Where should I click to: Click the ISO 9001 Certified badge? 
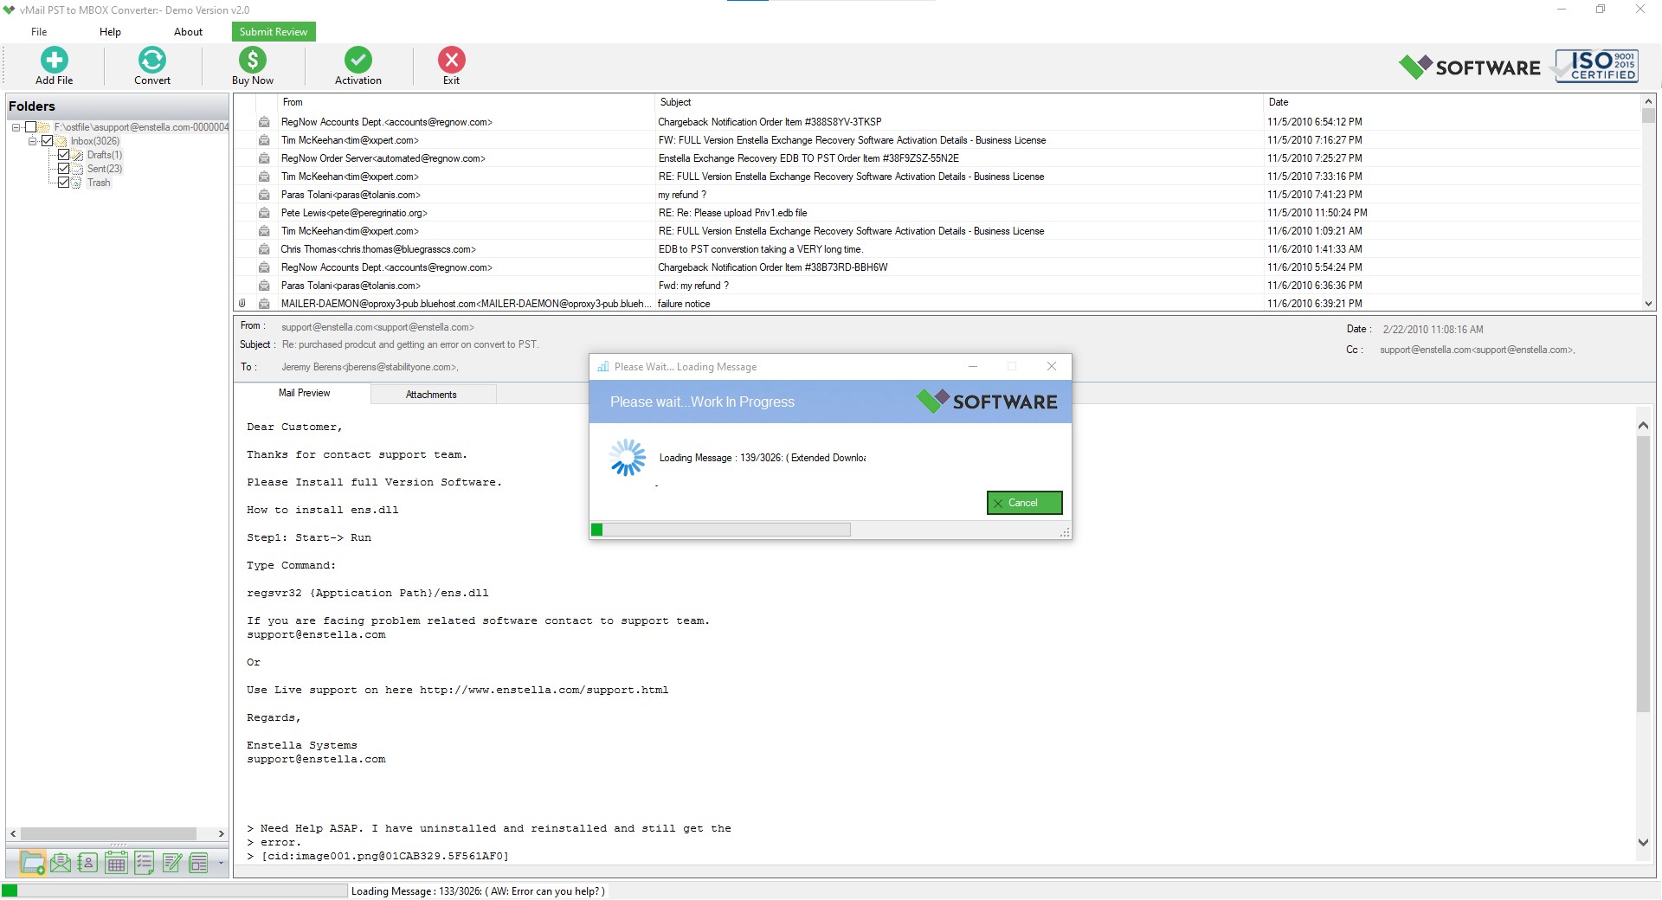(1596, 66)
